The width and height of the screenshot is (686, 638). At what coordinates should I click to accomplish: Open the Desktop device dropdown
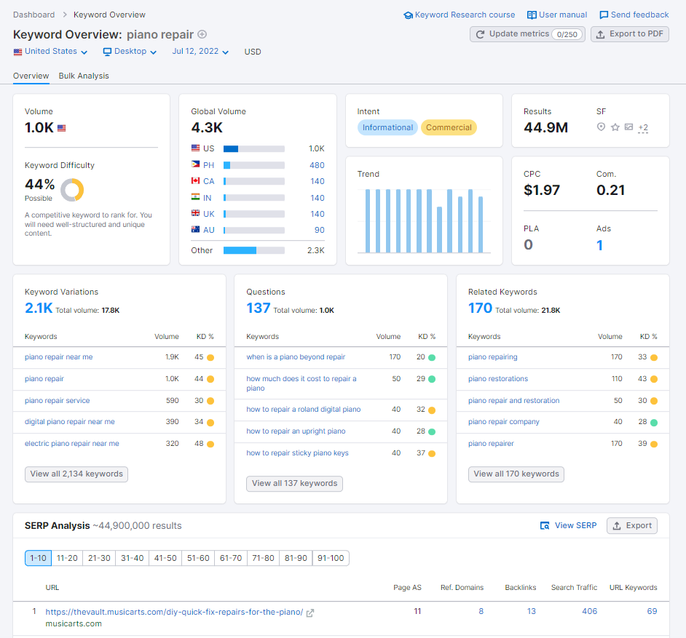(x=130, y=52)
